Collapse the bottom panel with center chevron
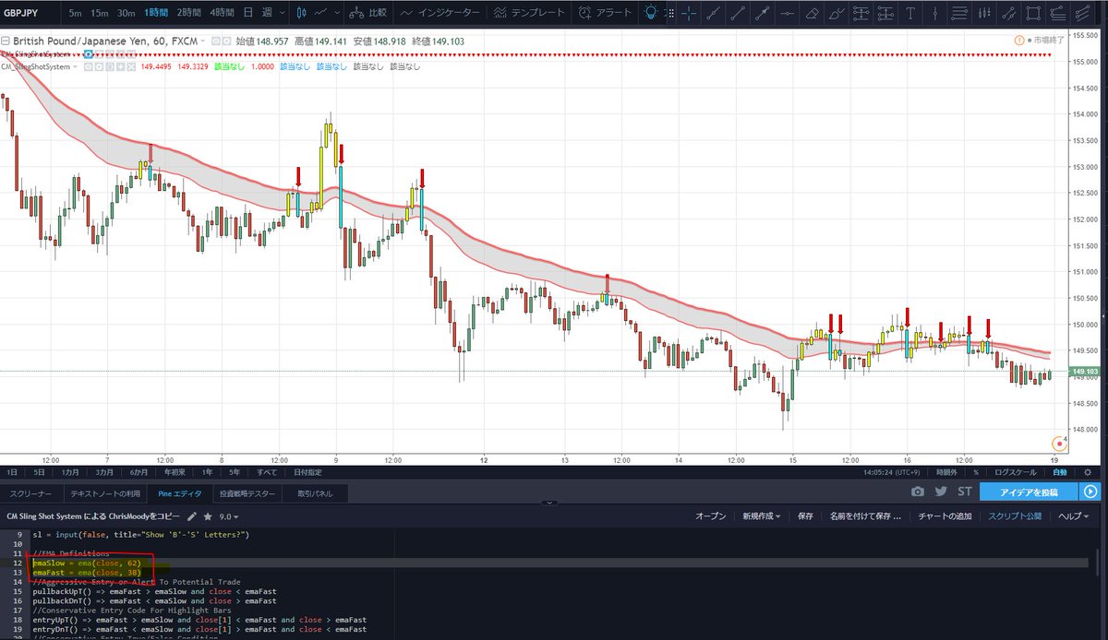 coord(550,503)
